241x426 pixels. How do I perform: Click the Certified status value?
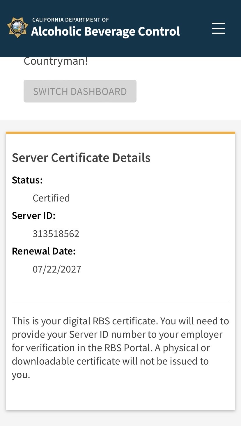coord(51,198)
